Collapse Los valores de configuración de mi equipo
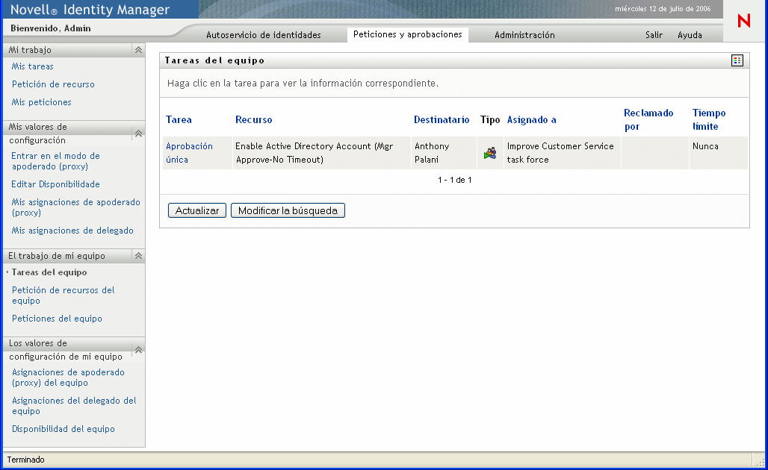The image size is (768, 470). [x=139, y=350]
